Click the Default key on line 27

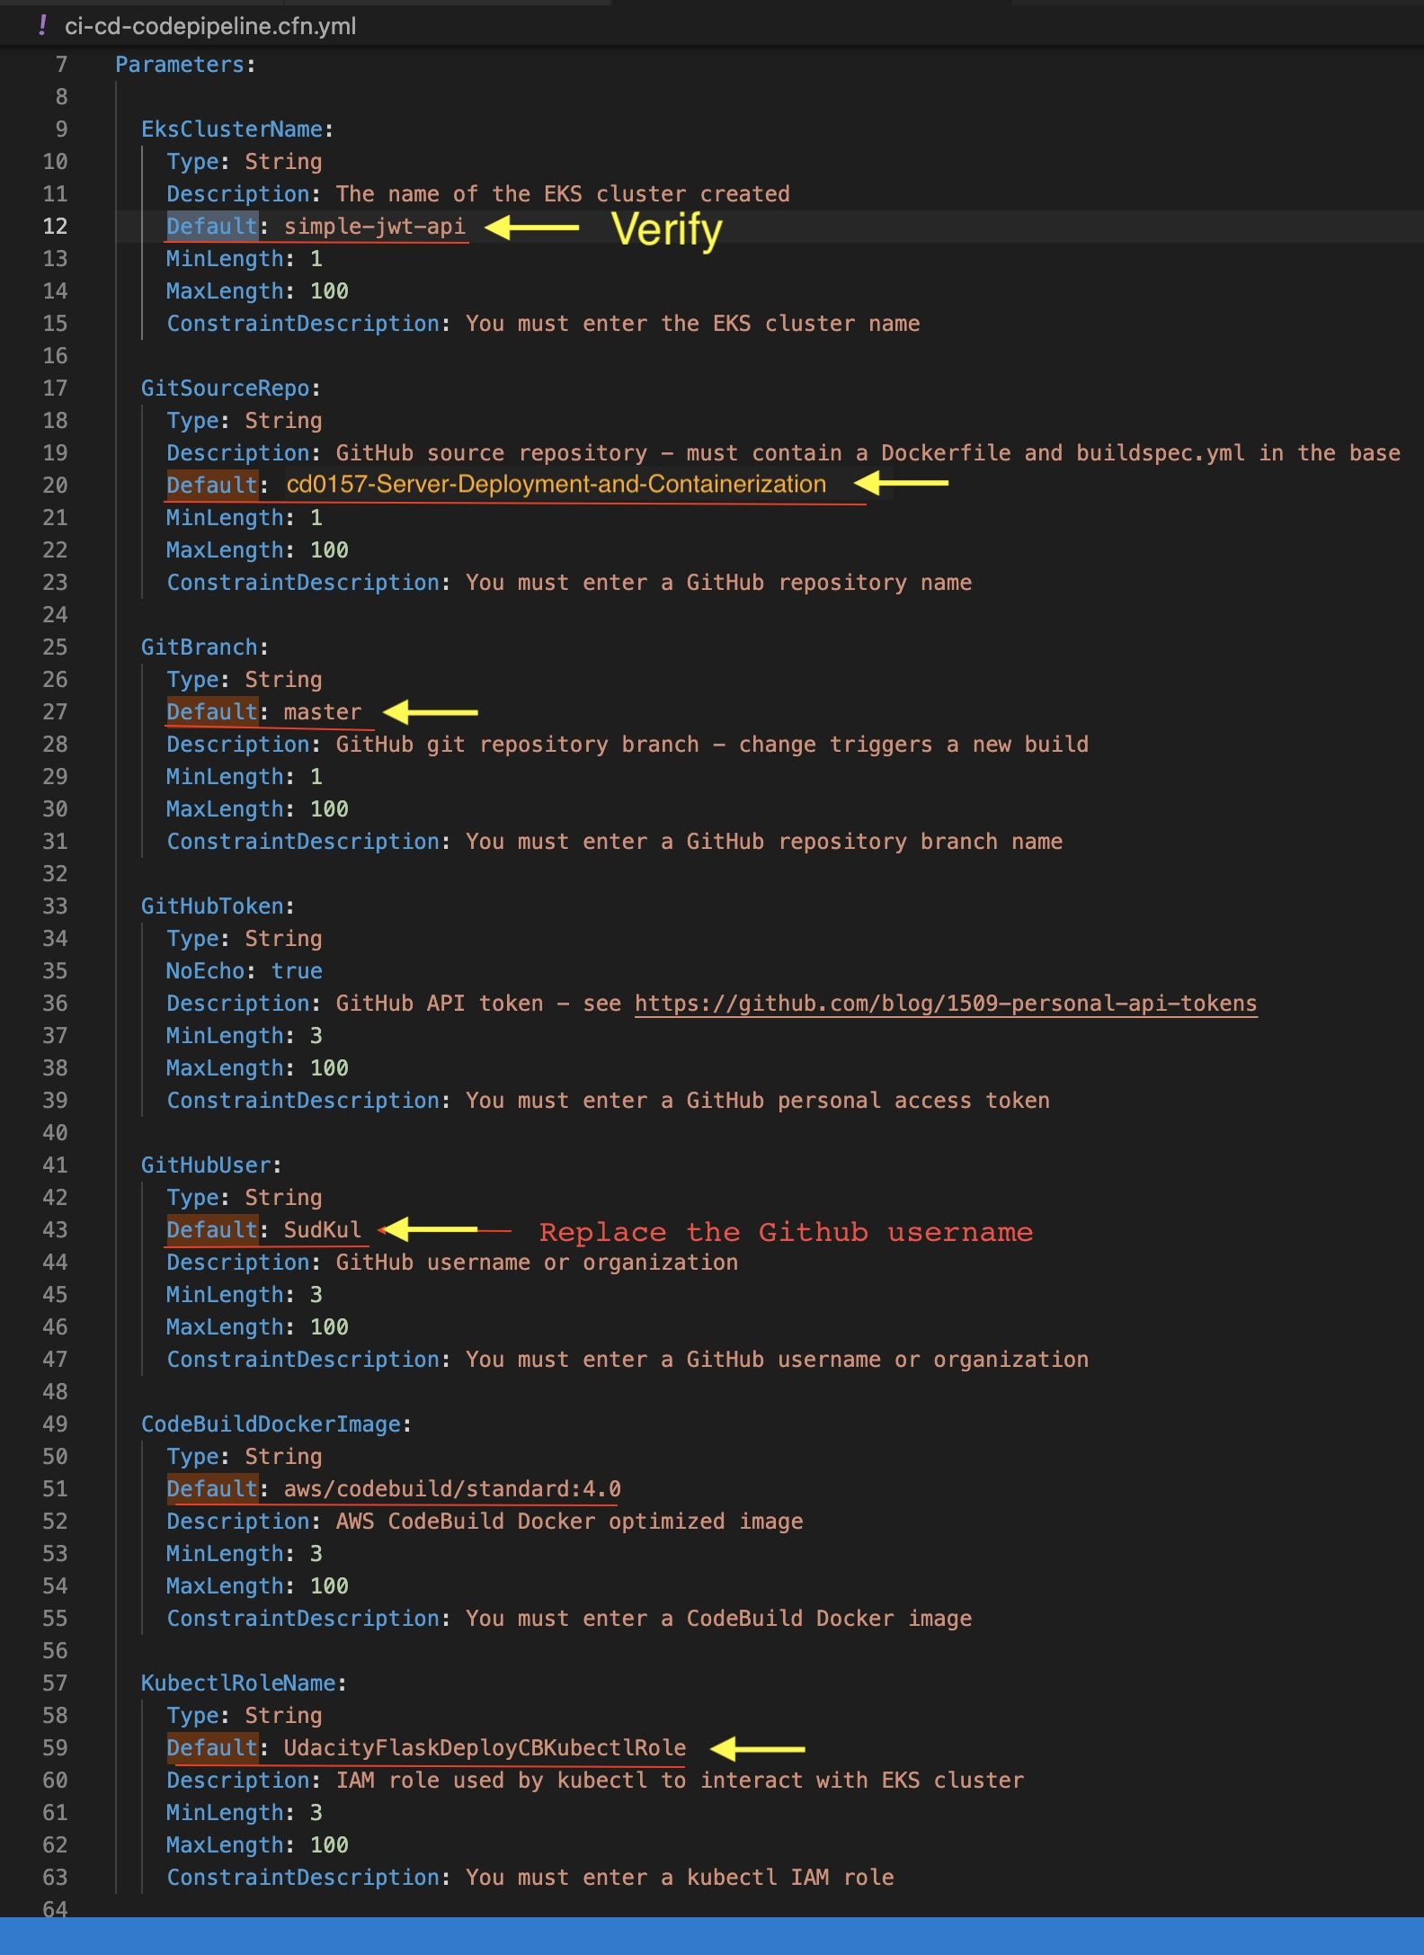tap(212, 712)
